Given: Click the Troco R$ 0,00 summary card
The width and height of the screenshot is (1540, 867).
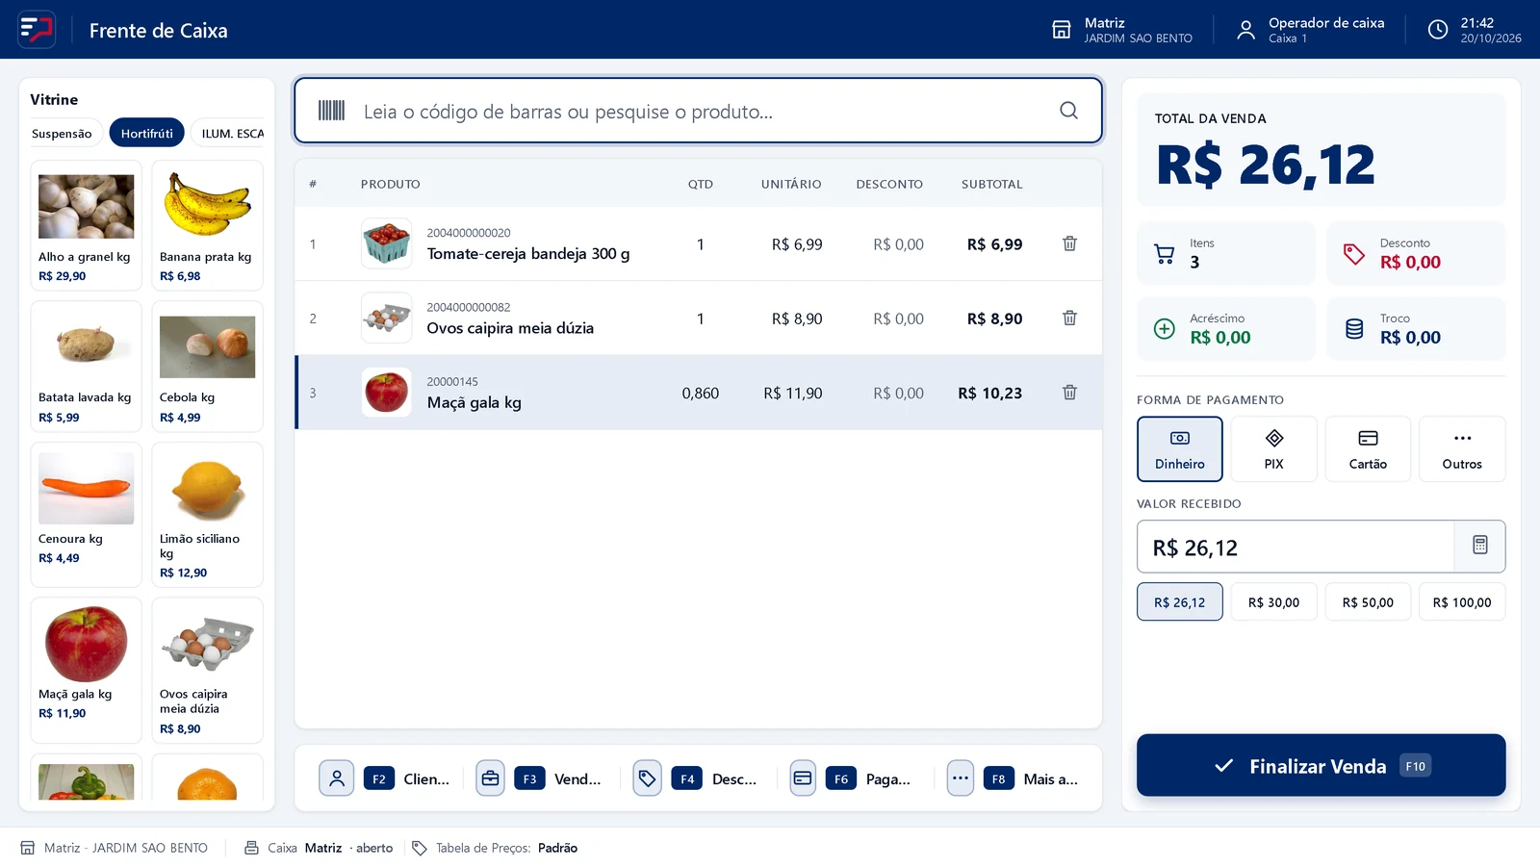Looking at the screenshot, I should [x=1416, y=329].
